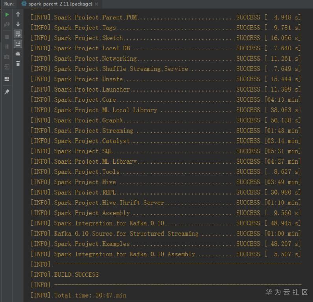Click the Spark Project Hive 03:49 min line

(x=166, y=182)
